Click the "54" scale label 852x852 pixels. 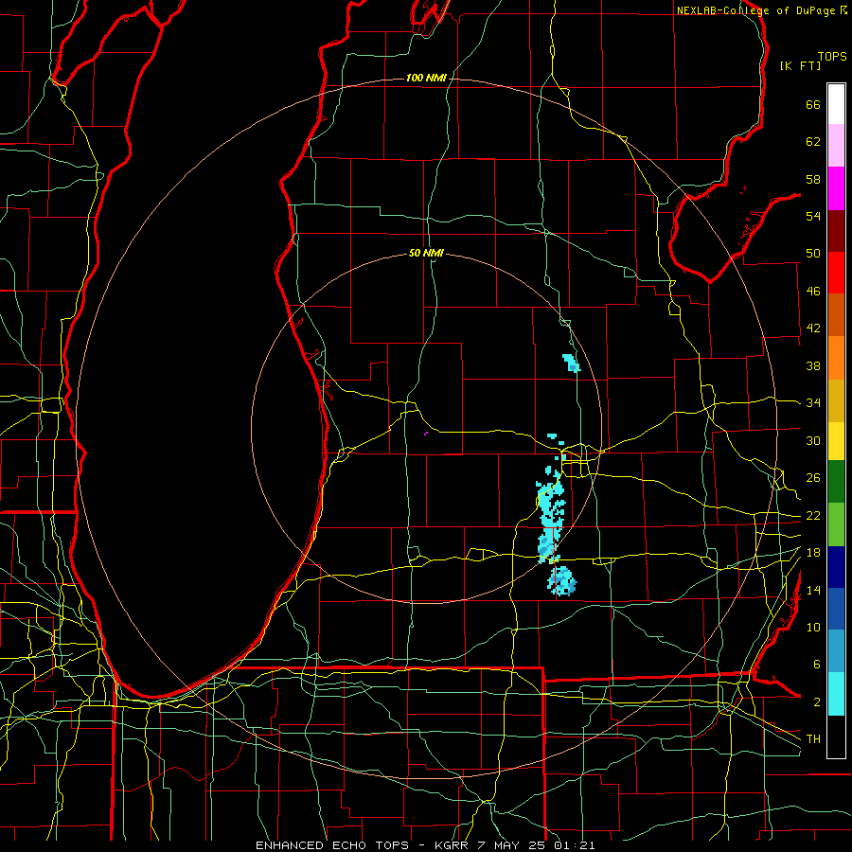813,216
